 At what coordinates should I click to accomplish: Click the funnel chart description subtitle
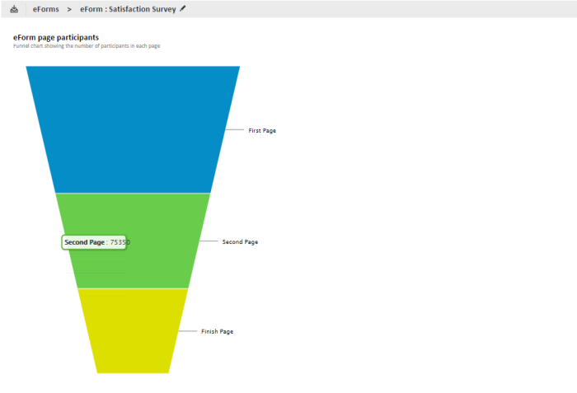coord(87,46)
